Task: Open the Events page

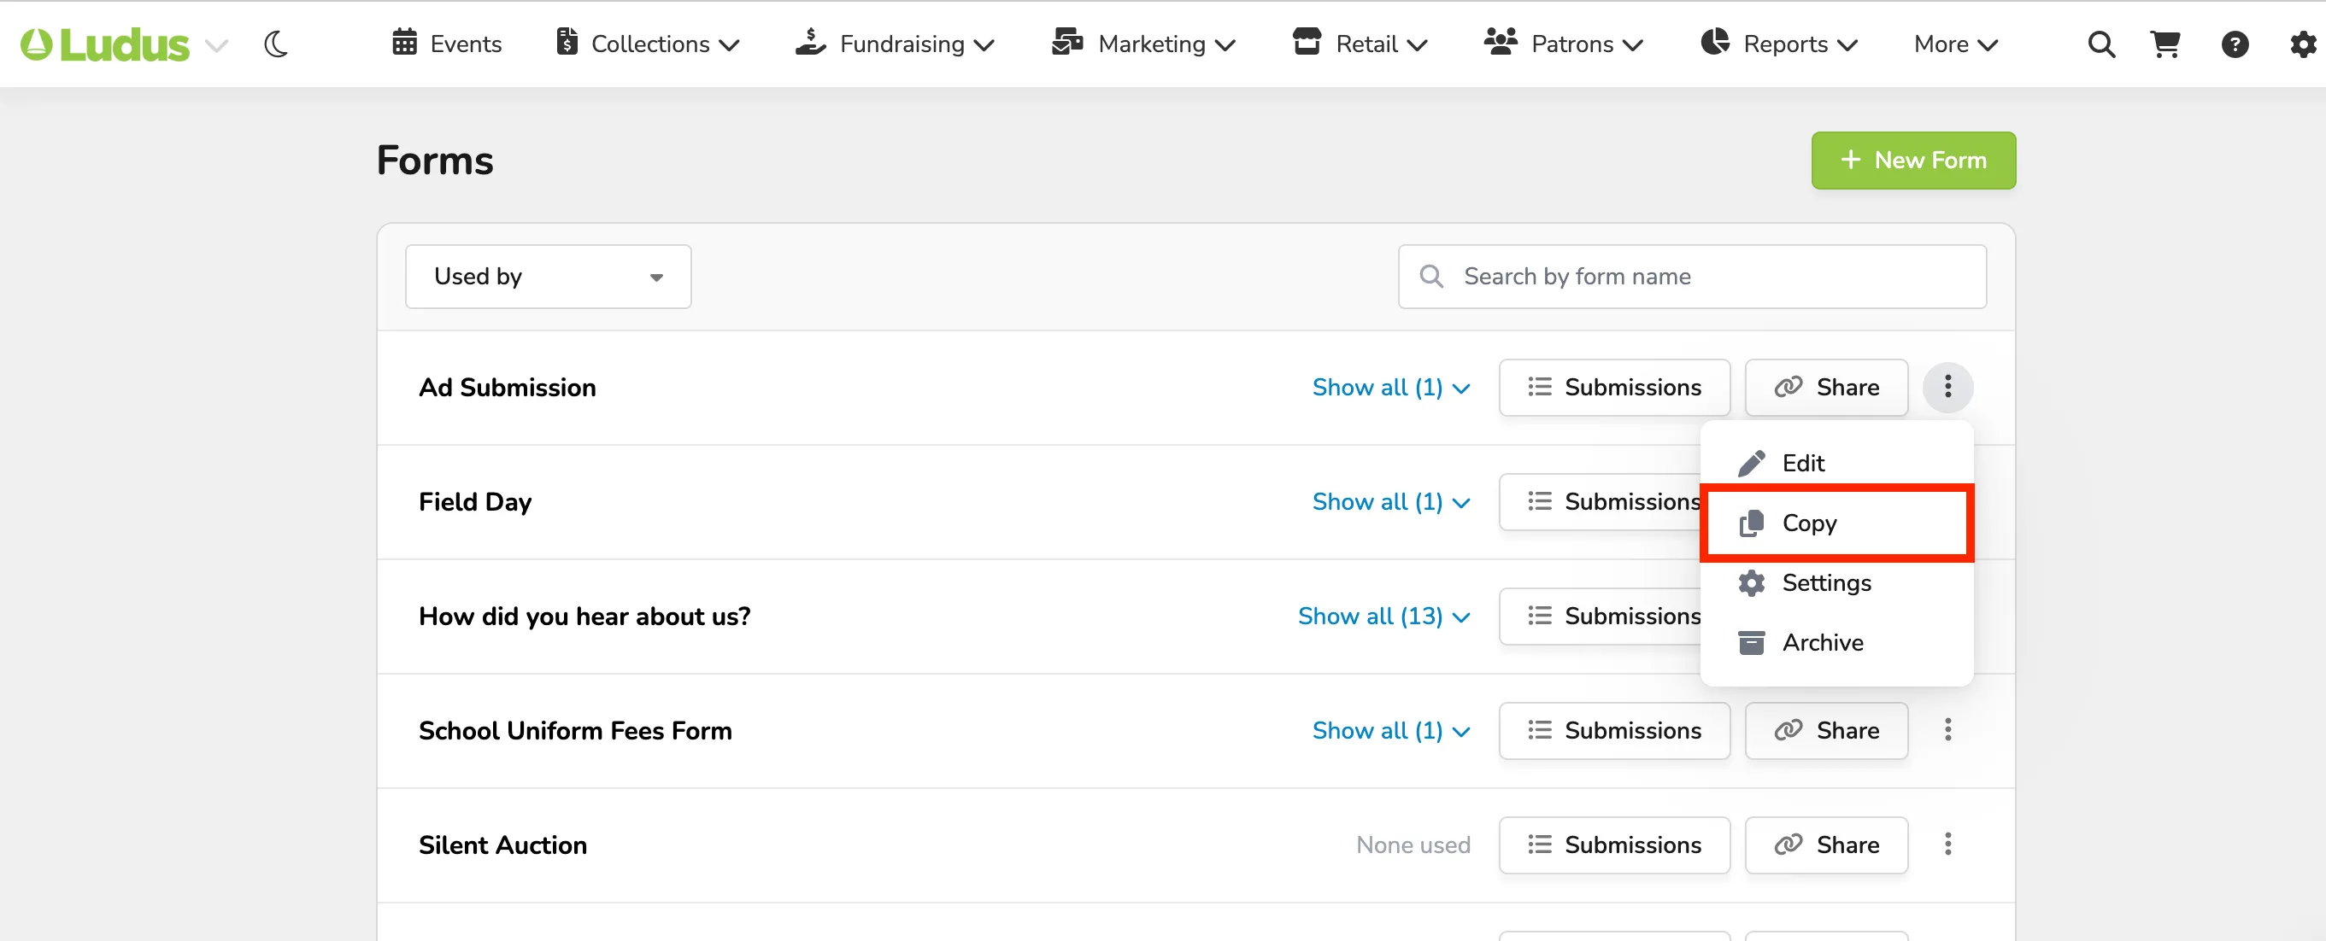Action: point(447,44)
